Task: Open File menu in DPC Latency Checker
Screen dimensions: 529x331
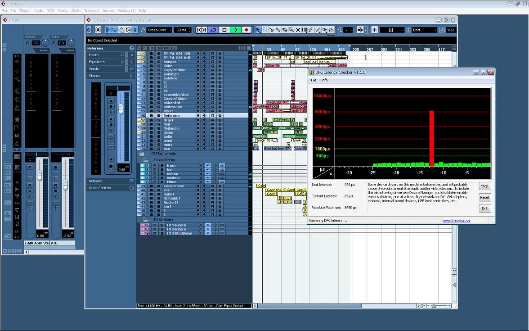Action: (x=314, y=80)
